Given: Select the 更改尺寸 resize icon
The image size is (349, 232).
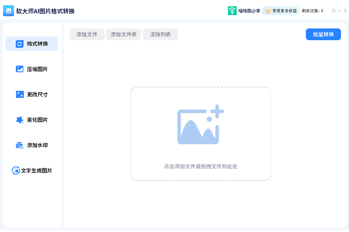Looking at the screenshot, I should (20, 94).
